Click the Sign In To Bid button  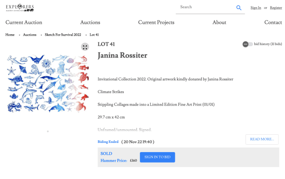point(157,157)
